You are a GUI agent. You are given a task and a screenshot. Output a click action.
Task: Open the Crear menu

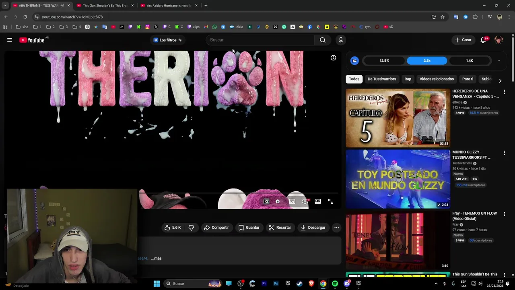coord(463,40)
